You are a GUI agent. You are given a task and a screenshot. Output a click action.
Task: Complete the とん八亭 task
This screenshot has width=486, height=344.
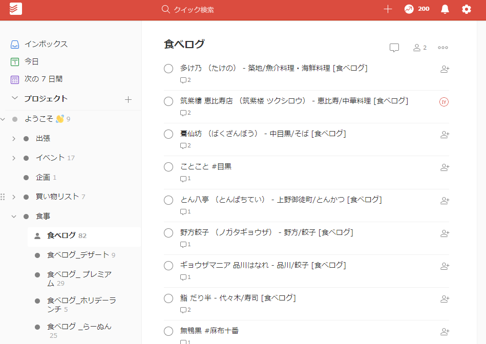pos(168,200)
